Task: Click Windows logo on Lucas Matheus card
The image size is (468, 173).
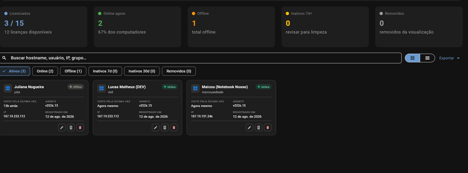Action: coord(102,89)
